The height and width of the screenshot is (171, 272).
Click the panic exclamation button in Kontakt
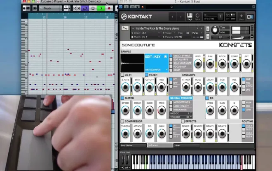tap(220, 16)
